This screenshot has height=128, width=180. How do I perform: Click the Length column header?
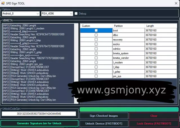point(161,26)
